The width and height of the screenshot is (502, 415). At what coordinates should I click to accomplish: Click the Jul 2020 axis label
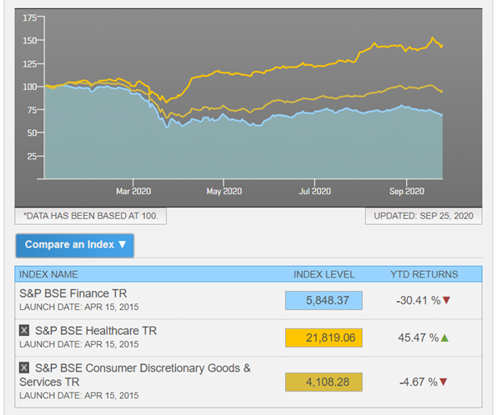click(x=314, y=192)
